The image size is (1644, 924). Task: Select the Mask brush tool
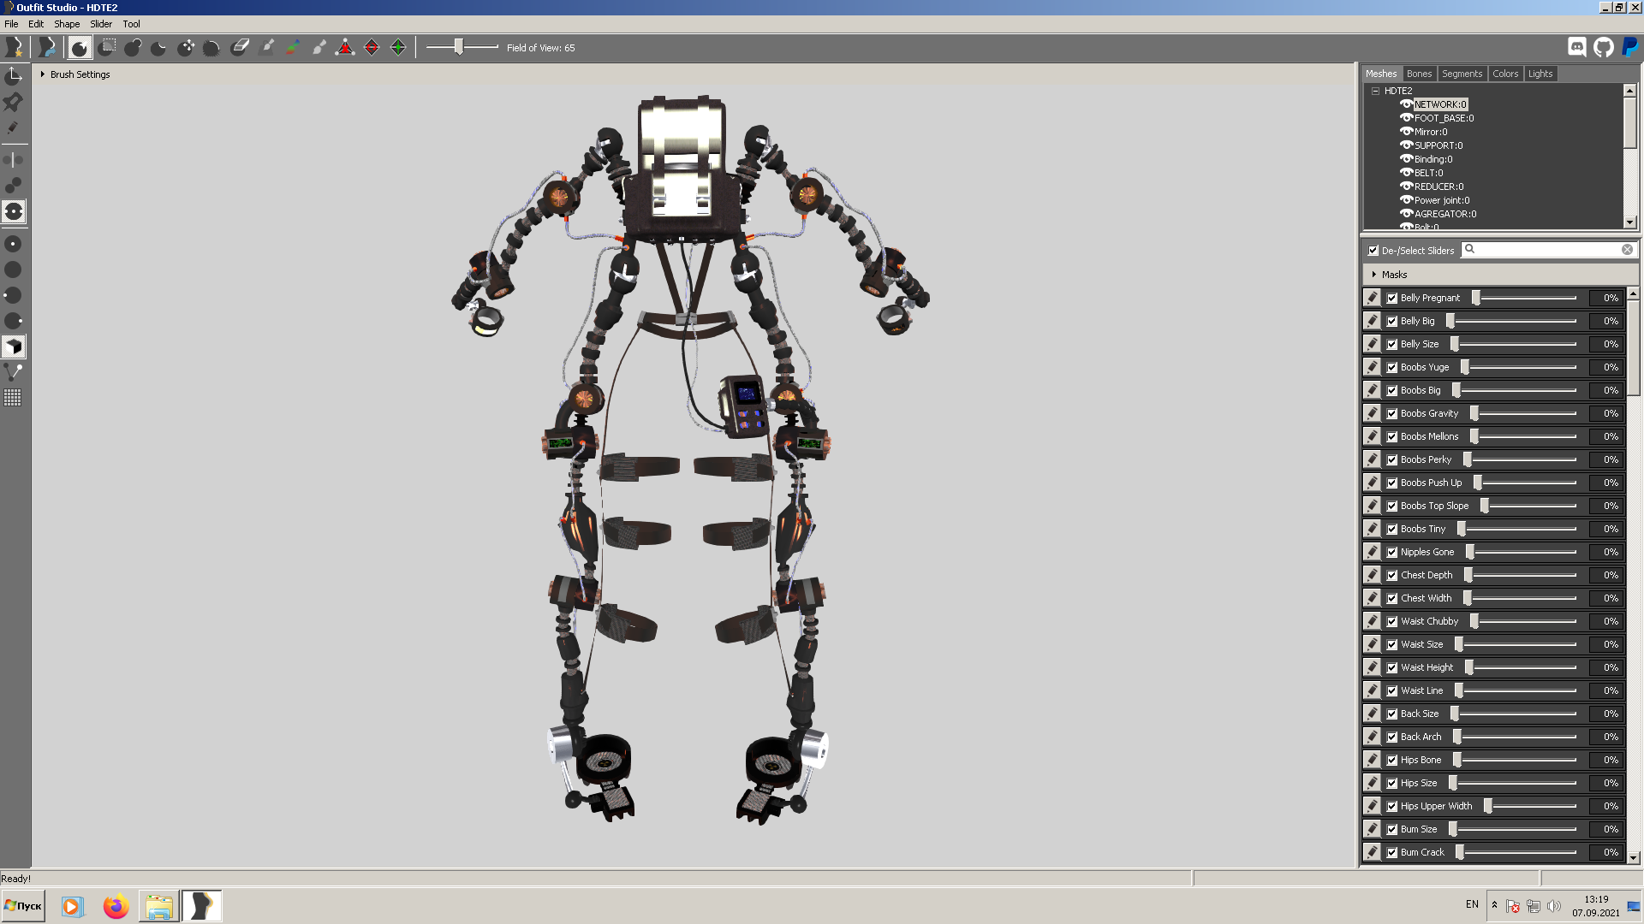click(106, 48)
